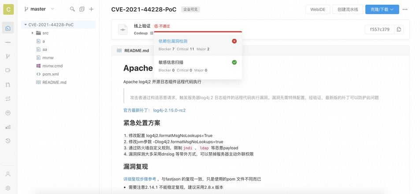Open the members icon in sidebar
Screen dimensions: 420x194
coord(8,174)
